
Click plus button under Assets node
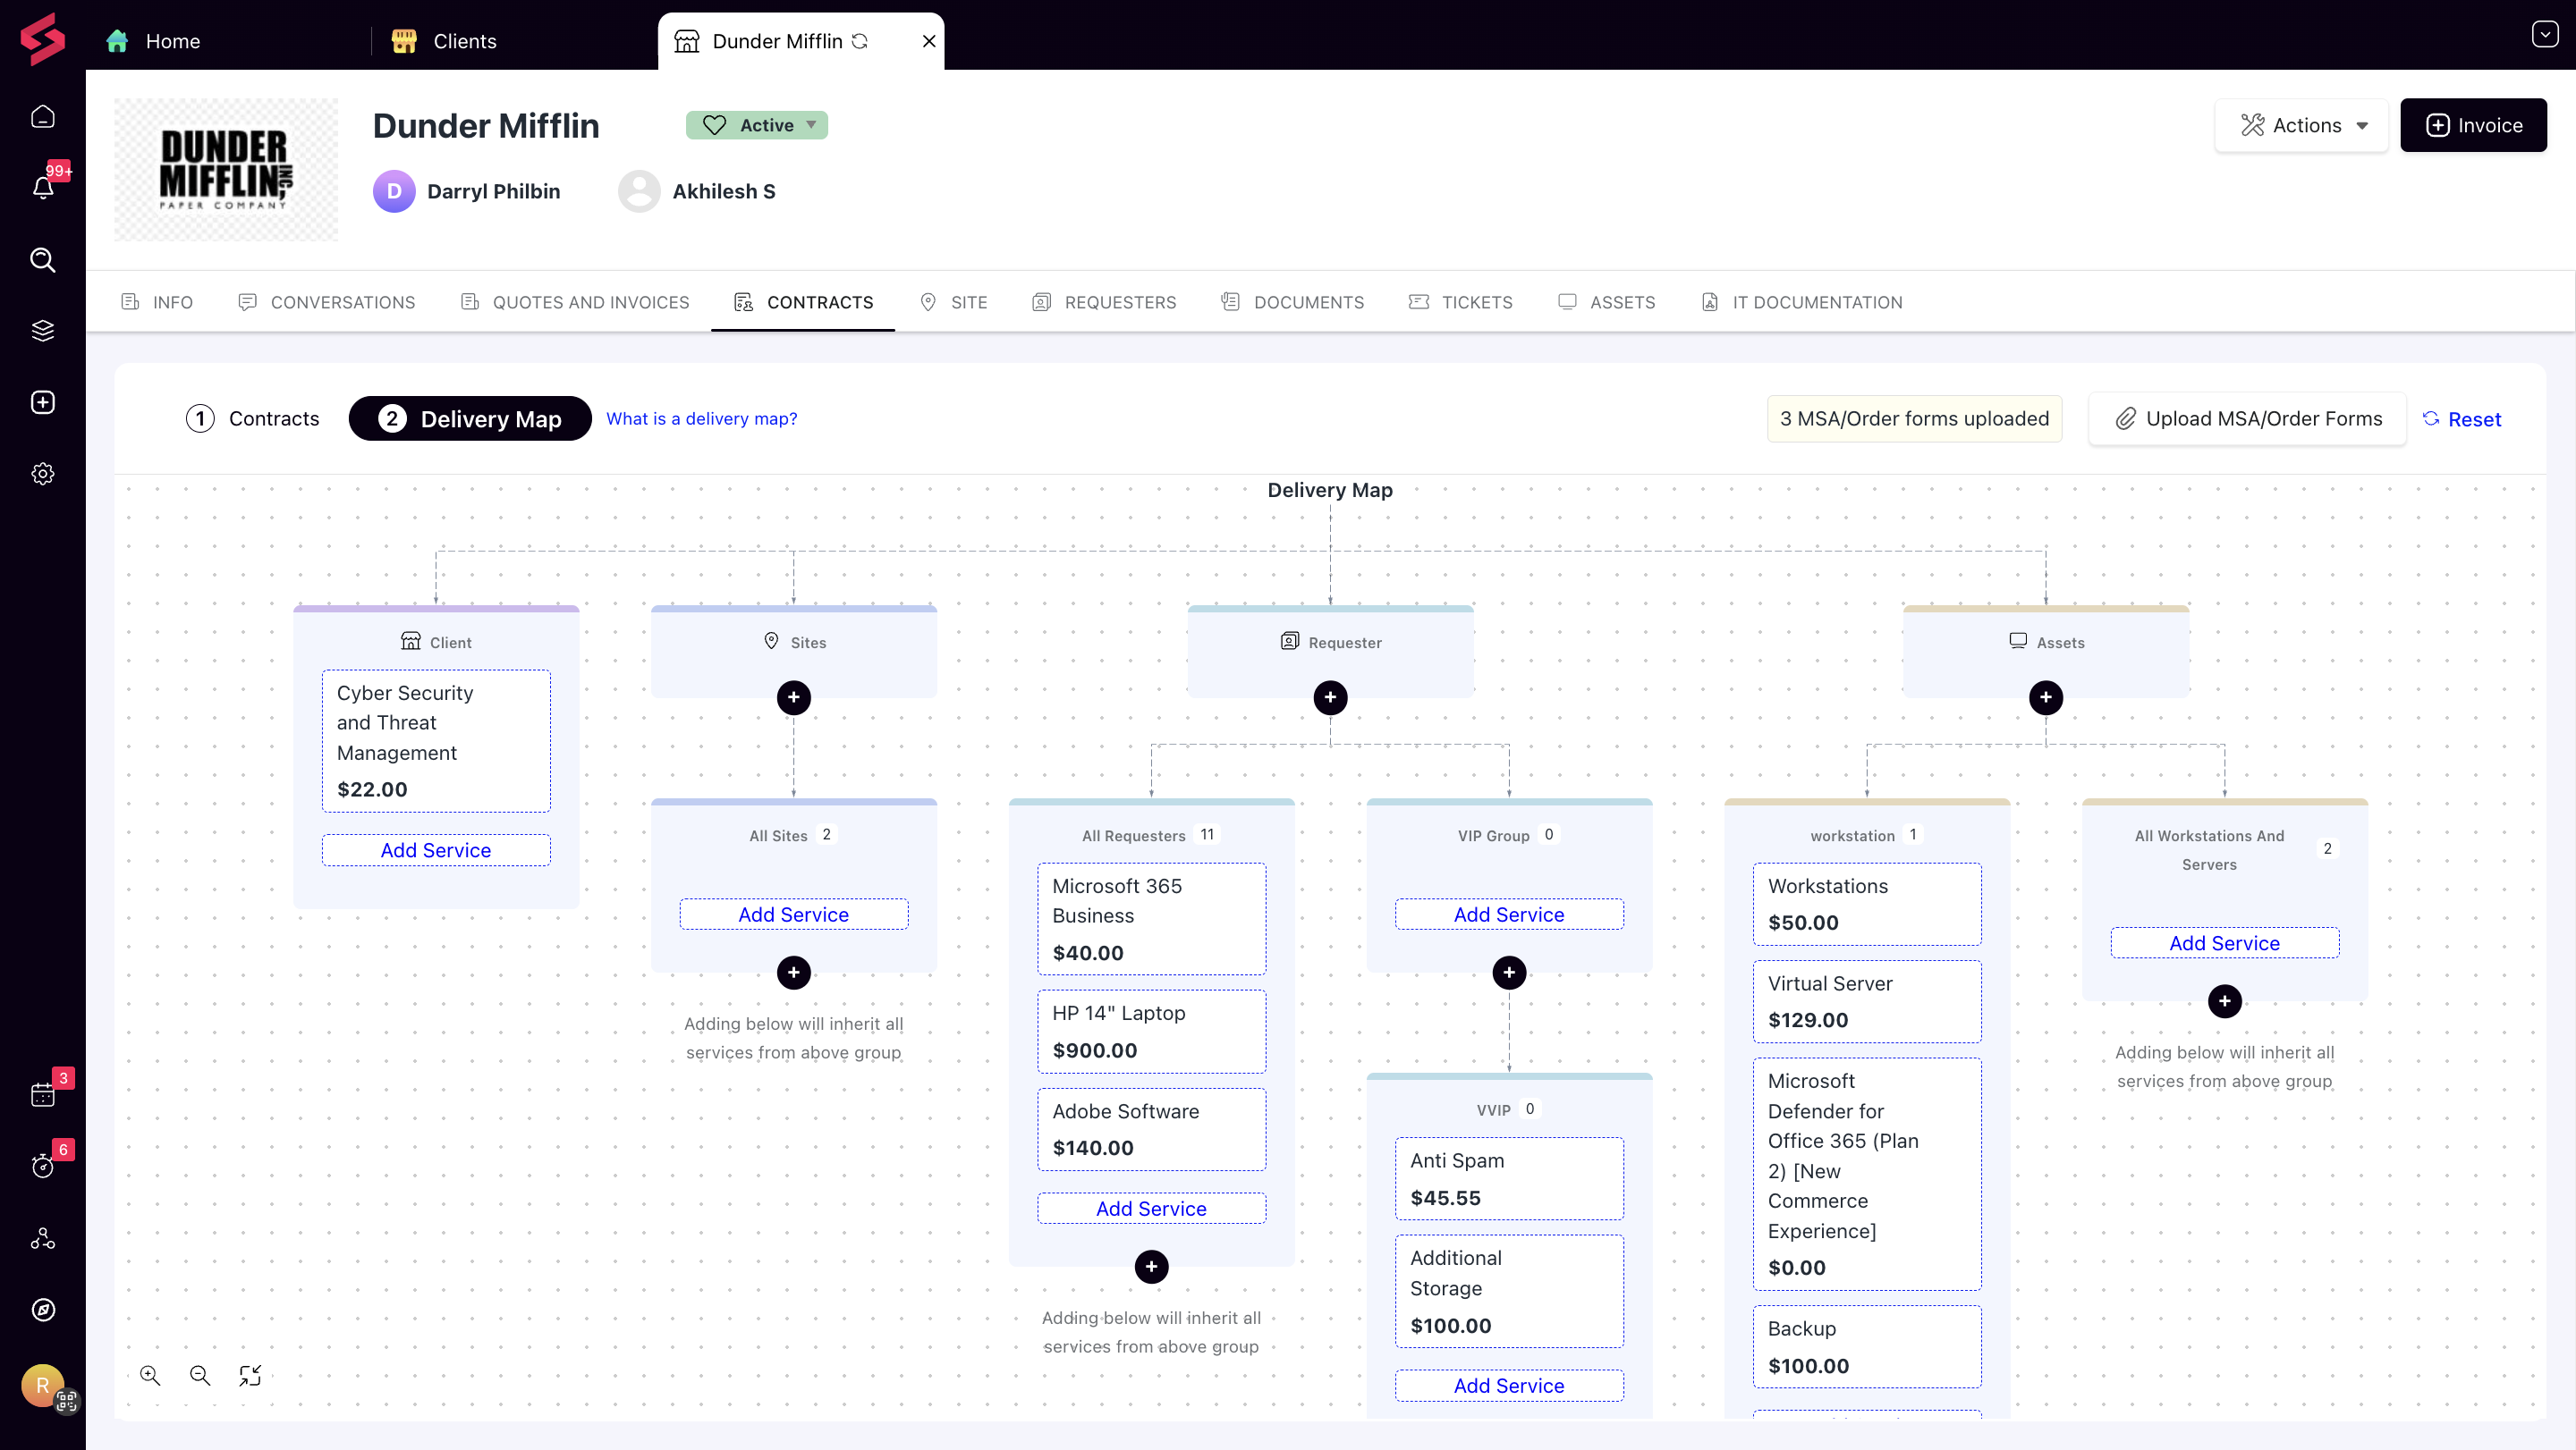[2046, 697]
